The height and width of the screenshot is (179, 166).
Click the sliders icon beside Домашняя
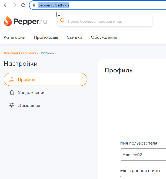coord(12,105)
